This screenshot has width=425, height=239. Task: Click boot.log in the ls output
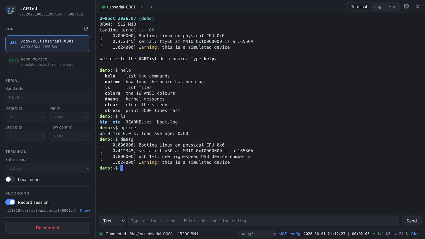167,122
